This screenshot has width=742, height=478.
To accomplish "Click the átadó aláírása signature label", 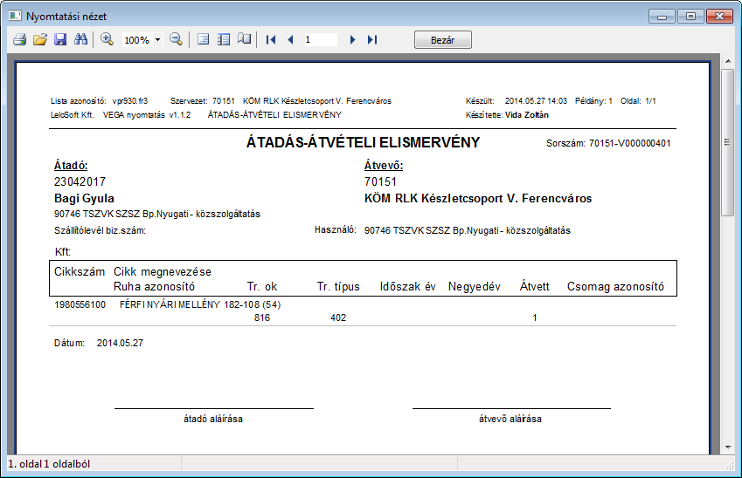I will click(x=213, y=419).
